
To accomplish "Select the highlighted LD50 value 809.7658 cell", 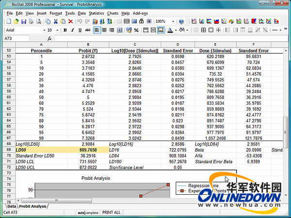I will click(88, 150).
